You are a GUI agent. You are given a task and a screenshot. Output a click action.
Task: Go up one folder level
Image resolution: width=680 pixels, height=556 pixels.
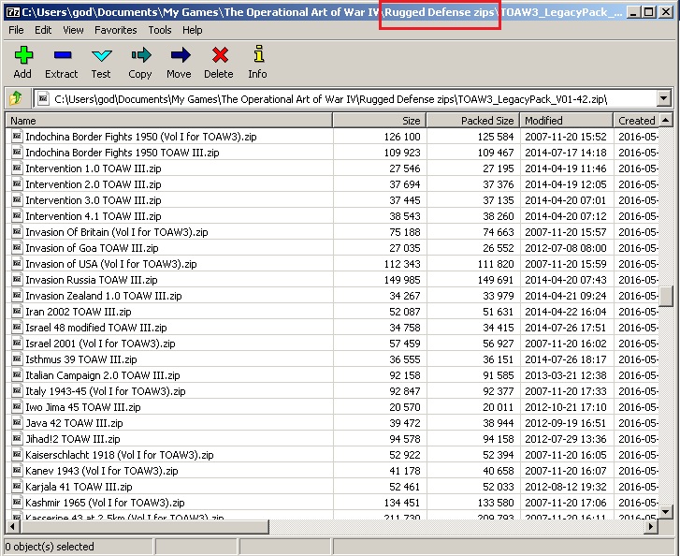click(x=16, y=98)
